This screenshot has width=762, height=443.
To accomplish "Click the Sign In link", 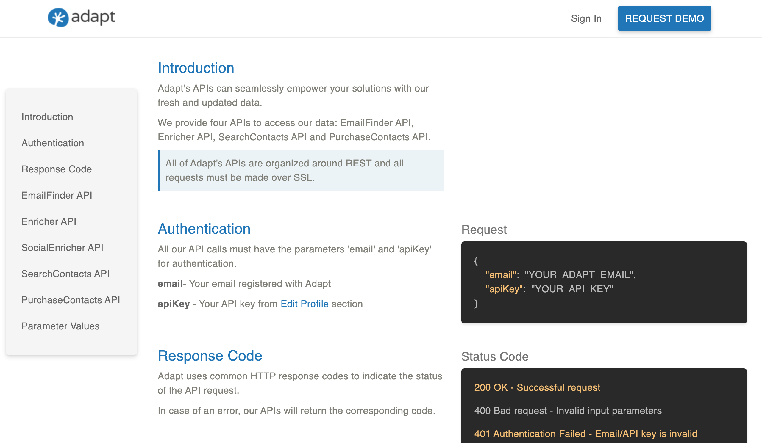I will tap(586, 18).
